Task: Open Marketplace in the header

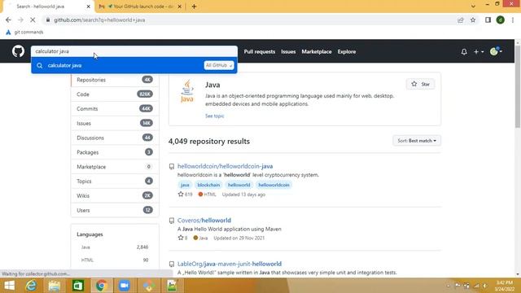Action: tap(317, 52)
